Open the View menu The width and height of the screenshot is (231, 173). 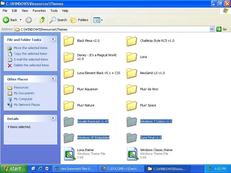click(x=25, y=11)
